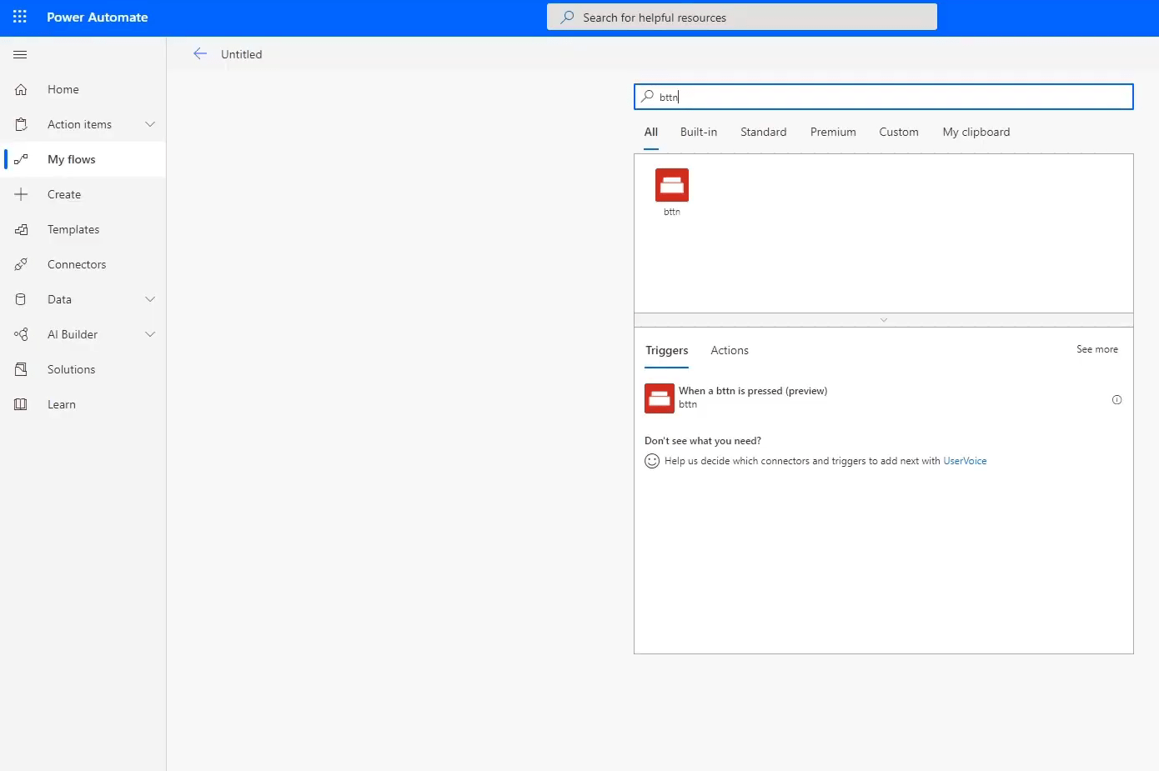Choose 'When a bttn is pressed (preview)' trigger
The width and height of the screenshot is (1159, 771).
tap(884, 398)
